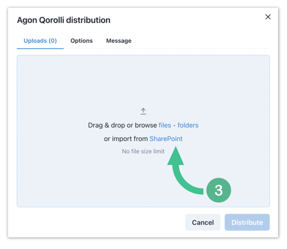The width and height of the screenshot is (287, 249).
Task: Click the Drag & drop or browse text
Action: (123, 125)
